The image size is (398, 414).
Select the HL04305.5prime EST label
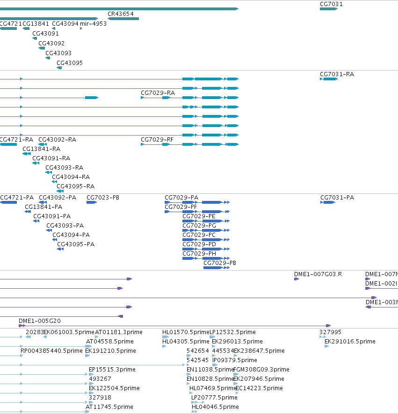coord(186,342)
